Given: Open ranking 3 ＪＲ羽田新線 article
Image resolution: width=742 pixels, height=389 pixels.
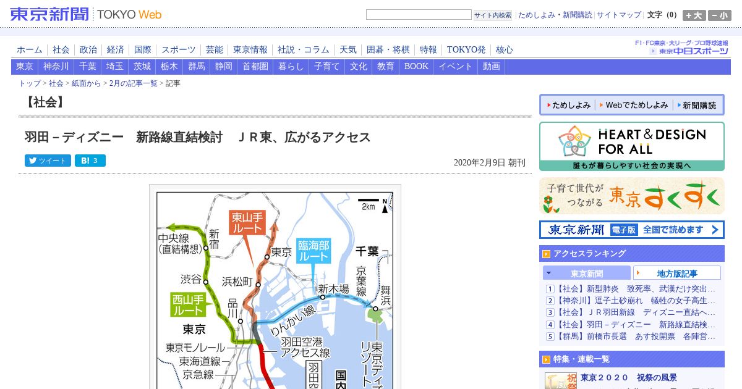Looking at the screenshot, I should pos(636,312).
